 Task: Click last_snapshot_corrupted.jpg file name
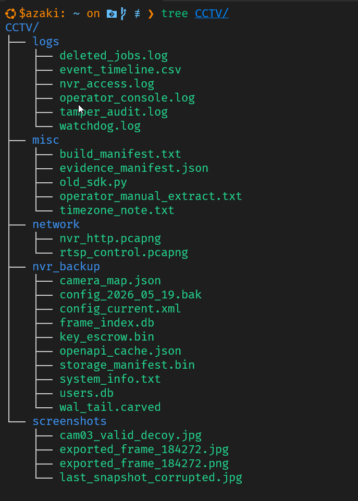pos(151,478)
